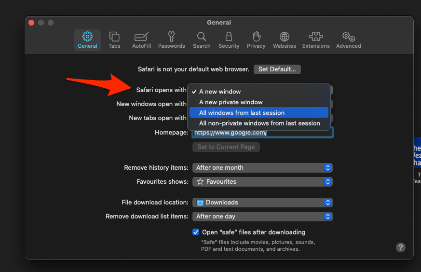
Task: Close the preferences window with red button
Action: click(x=31, y=23)
